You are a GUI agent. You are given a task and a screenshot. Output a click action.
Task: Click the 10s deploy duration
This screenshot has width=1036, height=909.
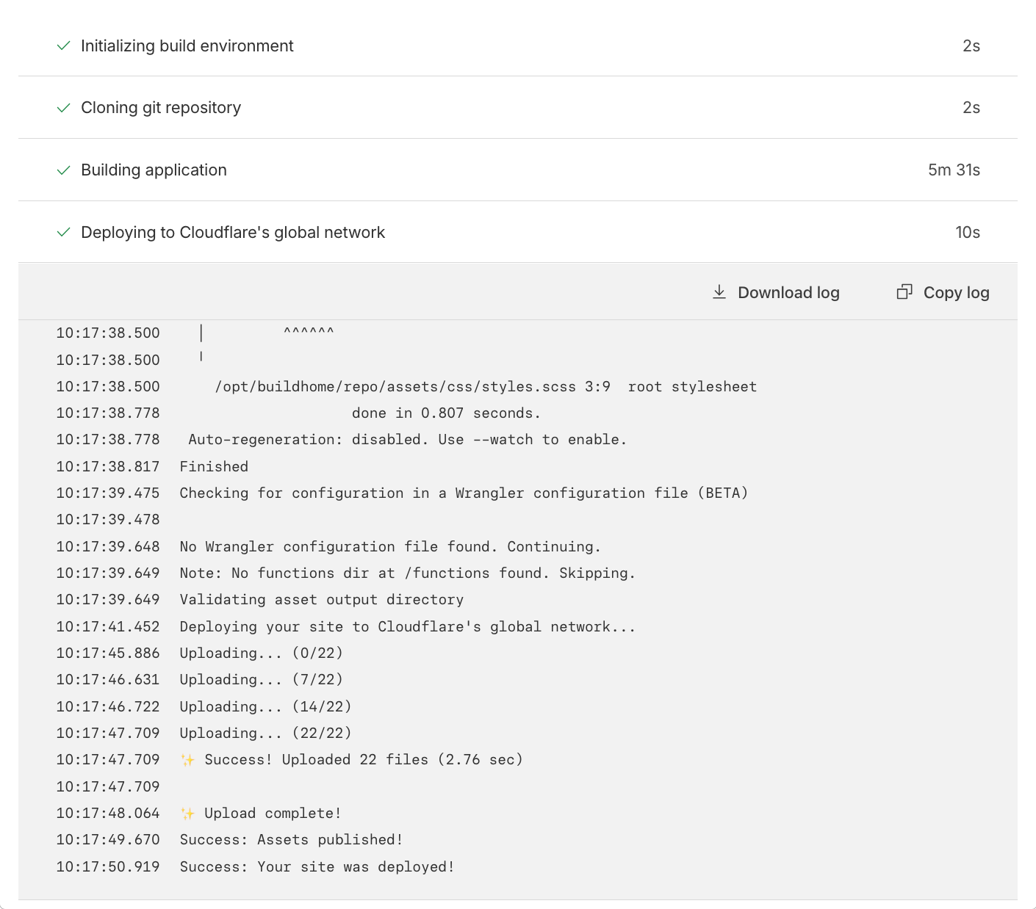pyautogui.click(x=968, y=232)
